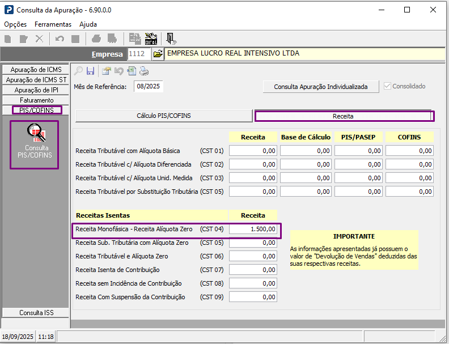This screenshot has width=449, height=344.
Task: Open the Opções menu
Action: [15, 24]
